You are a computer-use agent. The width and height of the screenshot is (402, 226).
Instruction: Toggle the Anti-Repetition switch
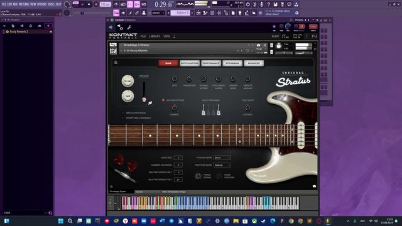pos(163,100)
